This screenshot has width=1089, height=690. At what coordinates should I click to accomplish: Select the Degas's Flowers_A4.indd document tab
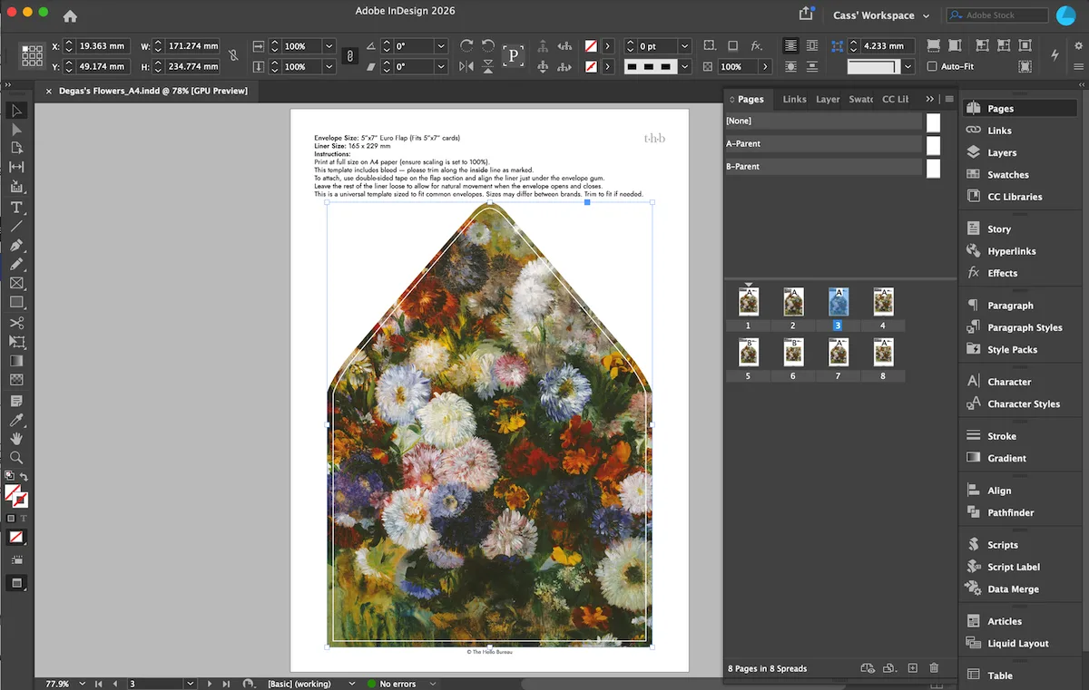pos(152,91)
